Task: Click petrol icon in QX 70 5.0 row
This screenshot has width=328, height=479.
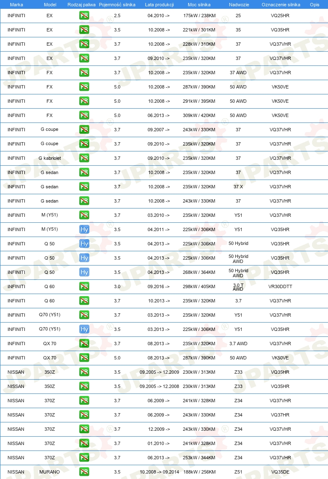Action: 84,358
